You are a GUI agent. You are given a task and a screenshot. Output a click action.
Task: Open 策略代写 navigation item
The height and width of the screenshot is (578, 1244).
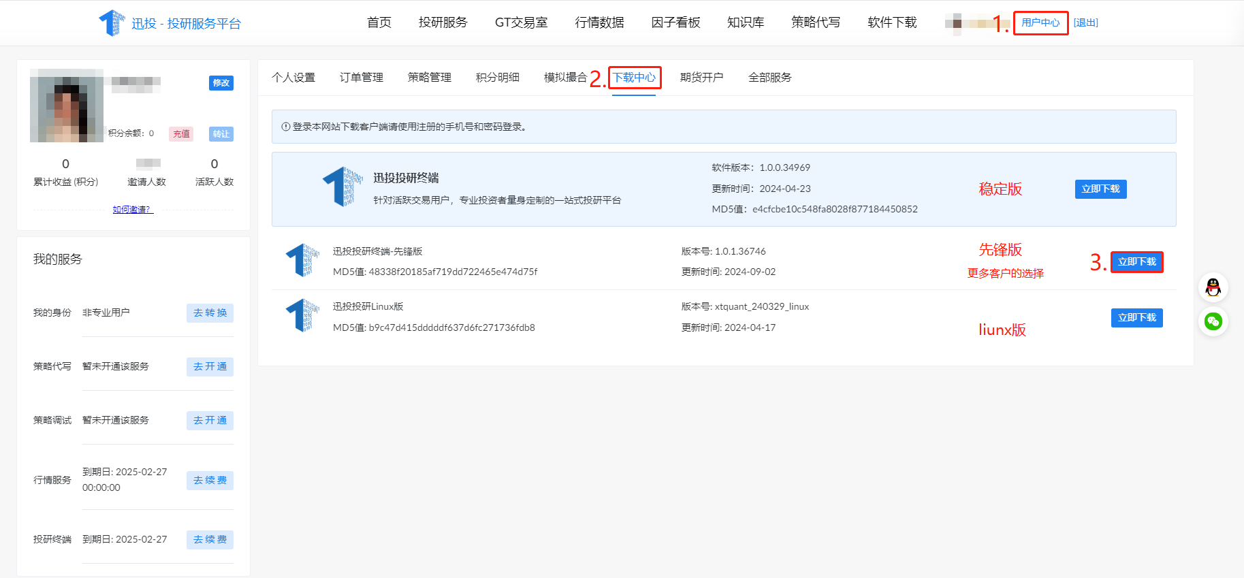click(x=816, y=22)
